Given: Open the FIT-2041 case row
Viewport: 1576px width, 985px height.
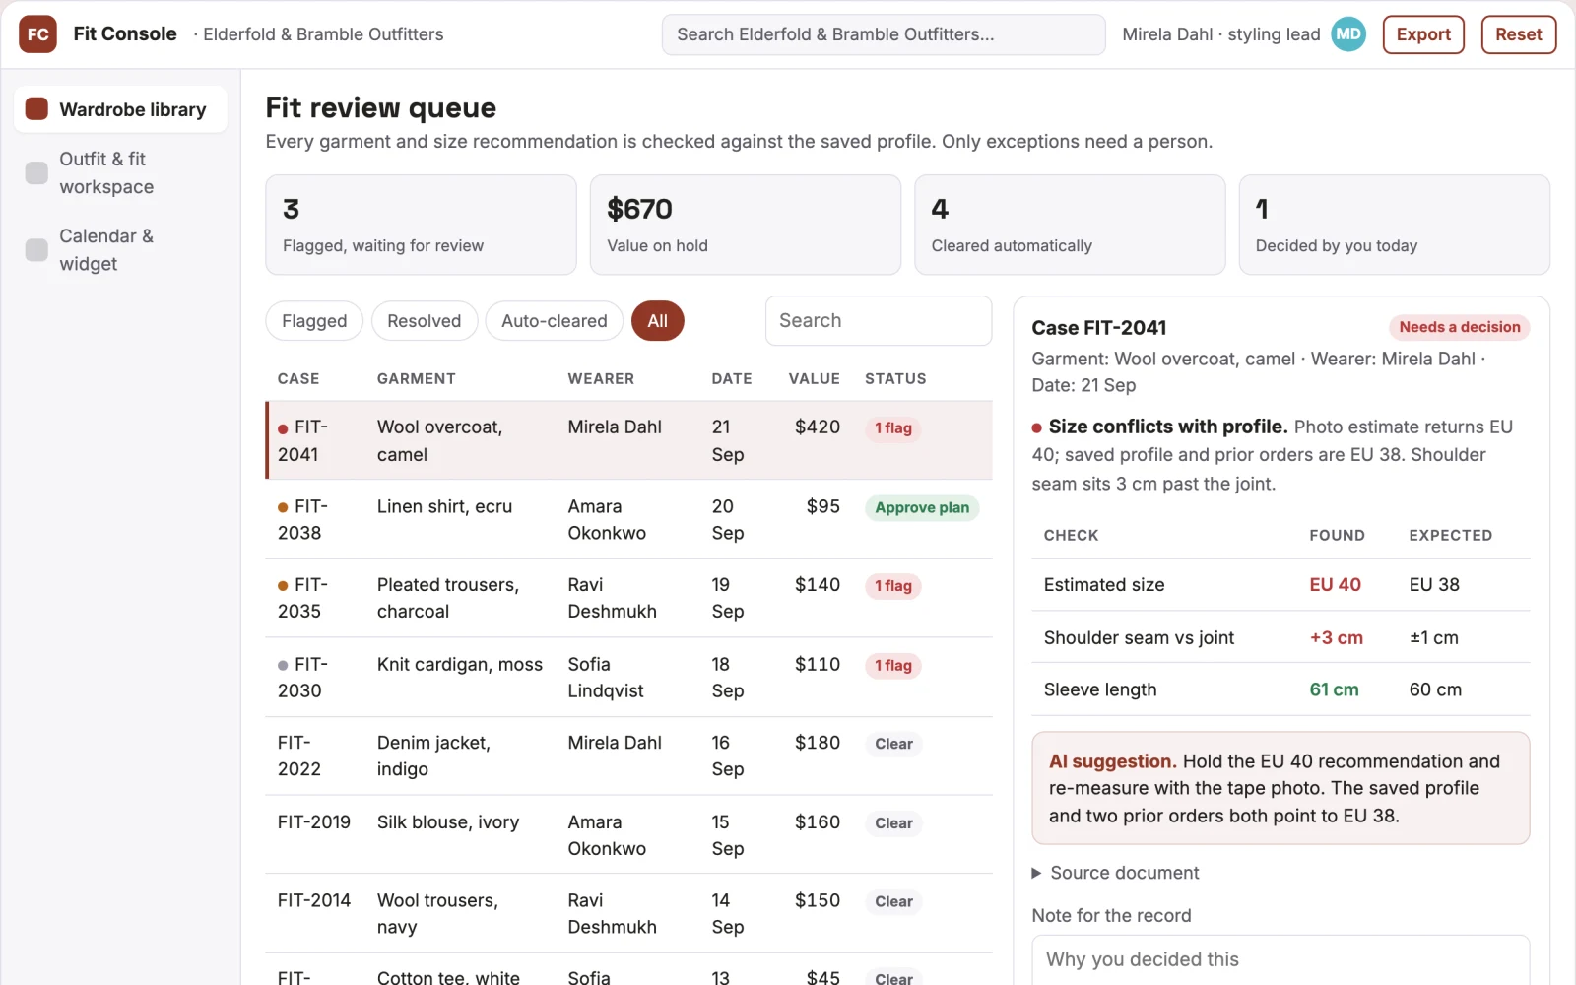Looking at the screenshot, I should point(629,440).
